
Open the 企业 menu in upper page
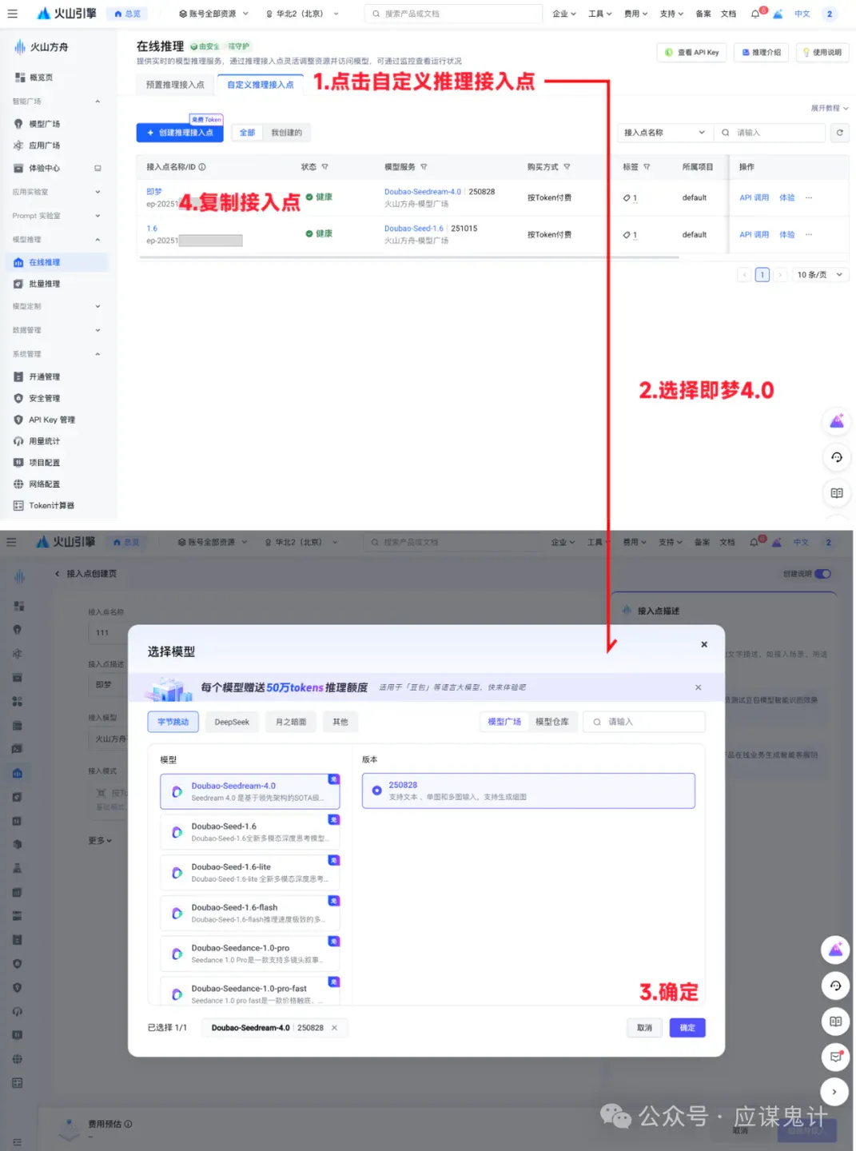(x=564, y=14)
